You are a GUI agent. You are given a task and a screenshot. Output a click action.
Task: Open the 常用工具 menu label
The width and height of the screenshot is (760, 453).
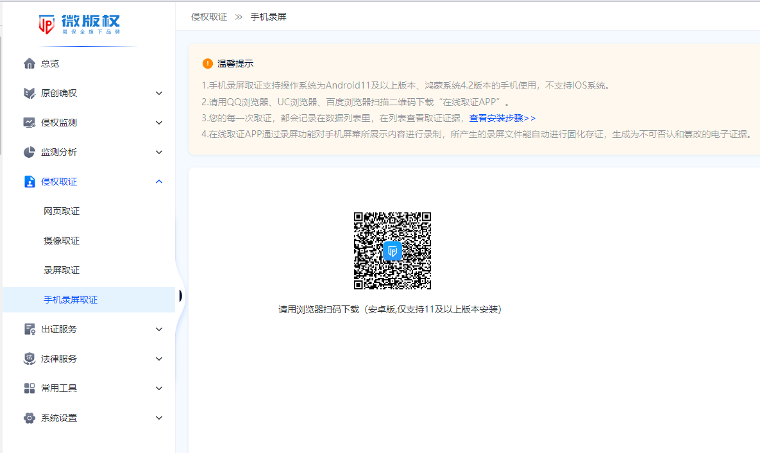(x=59, y=388)
